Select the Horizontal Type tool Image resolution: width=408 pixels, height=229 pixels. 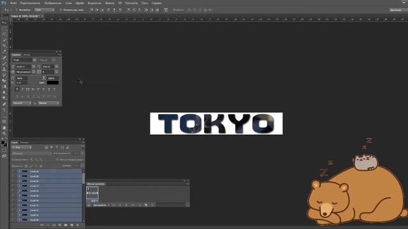pyautogui.click(x=4, y=110)
